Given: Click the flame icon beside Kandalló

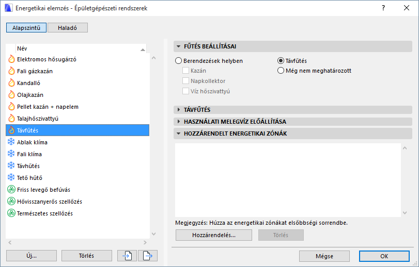Looking at the screenshot, I should 11,83.
